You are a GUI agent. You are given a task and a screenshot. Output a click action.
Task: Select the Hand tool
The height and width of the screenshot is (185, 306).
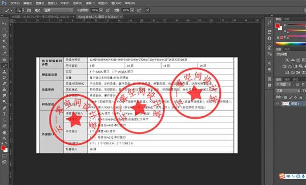(4, 133)
